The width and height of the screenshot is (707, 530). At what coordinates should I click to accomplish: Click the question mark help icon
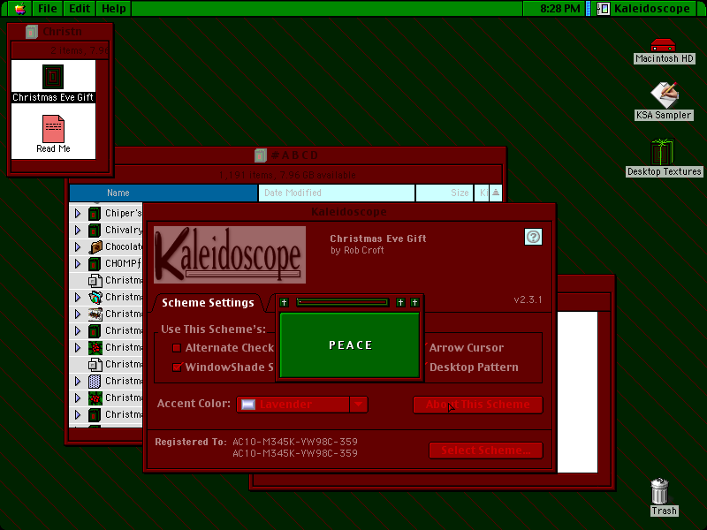pyautogui.click(x=533, y=237)
